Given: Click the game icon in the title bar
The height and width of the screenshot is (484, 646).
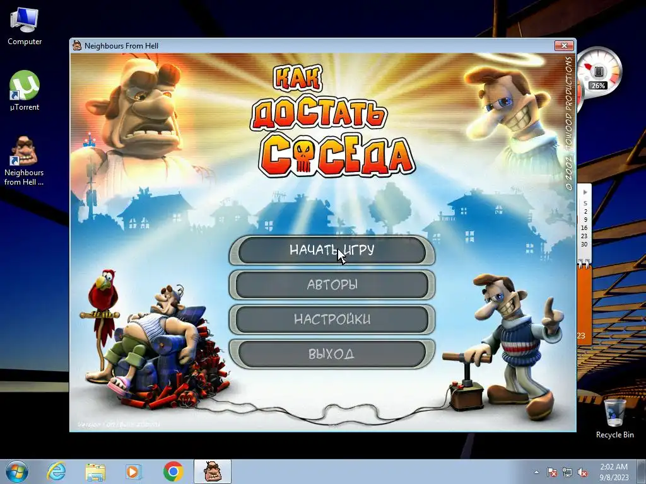Looking at the screenshot, I should [76, 45].
